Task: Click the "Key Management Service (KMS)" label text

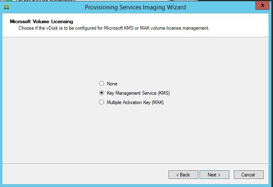Action: (x=138, y=93)
